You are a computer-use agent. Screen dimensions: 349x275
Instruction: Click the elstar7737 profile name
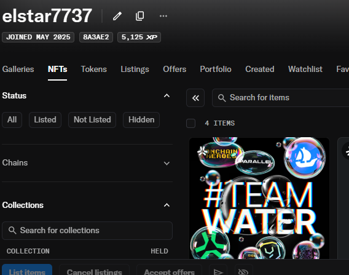pos(47,15)
